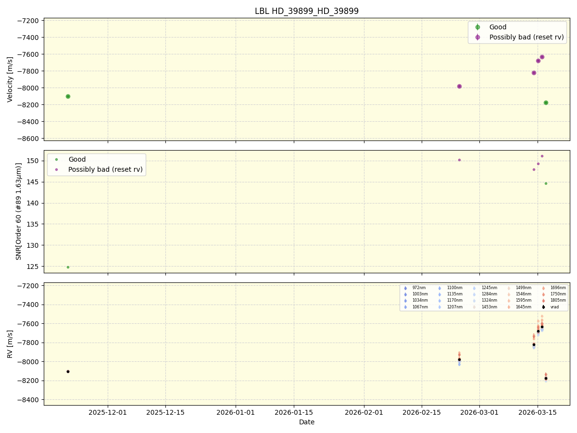Select the lone SNR point near 125
Image resolution: width=577 pixels, height=433 pixels.
[x=68, y=267]
